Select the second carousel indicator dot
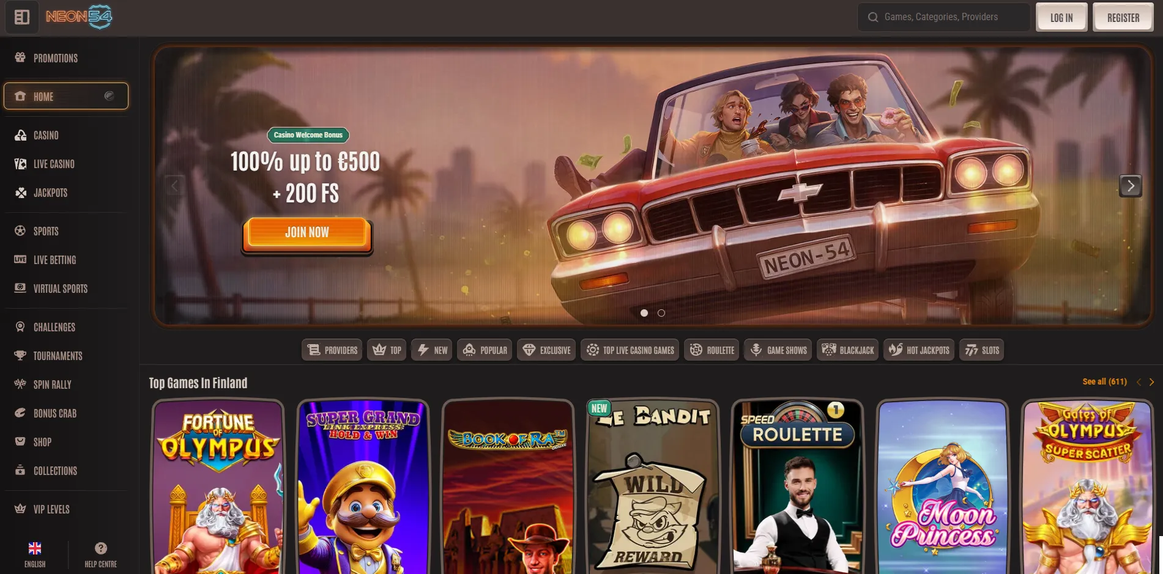The height and width of the screenshot is (574, 1163). coord(661,313)
